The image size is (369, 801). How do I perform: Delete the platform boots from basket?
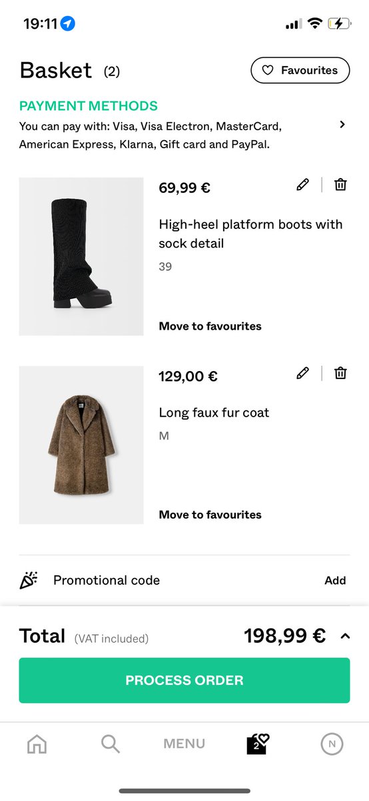[x=340, y=185]
